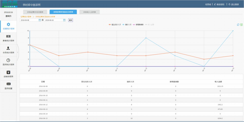Open the end date calendar picker
Viewport: 244px width, 122px height.
tap(64, 20)
